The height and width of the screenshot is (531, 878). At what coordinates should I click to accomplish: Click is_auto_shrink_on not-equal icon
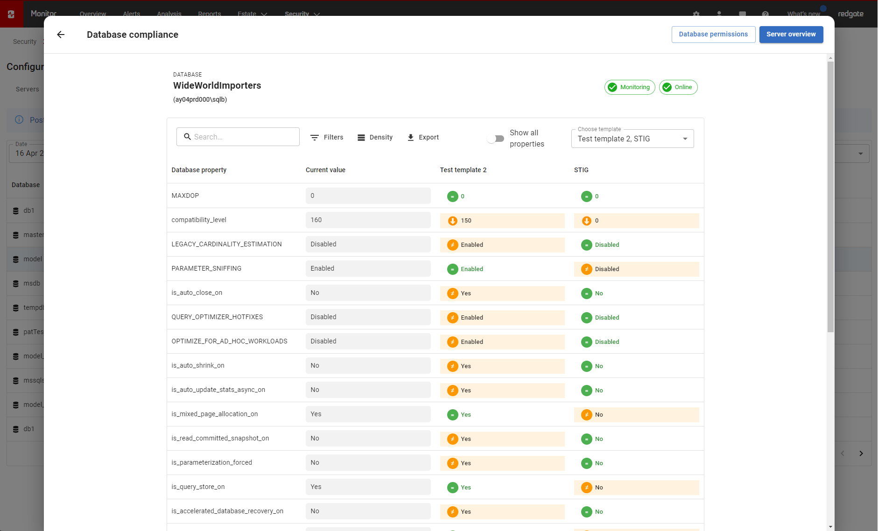click(452, 366)
